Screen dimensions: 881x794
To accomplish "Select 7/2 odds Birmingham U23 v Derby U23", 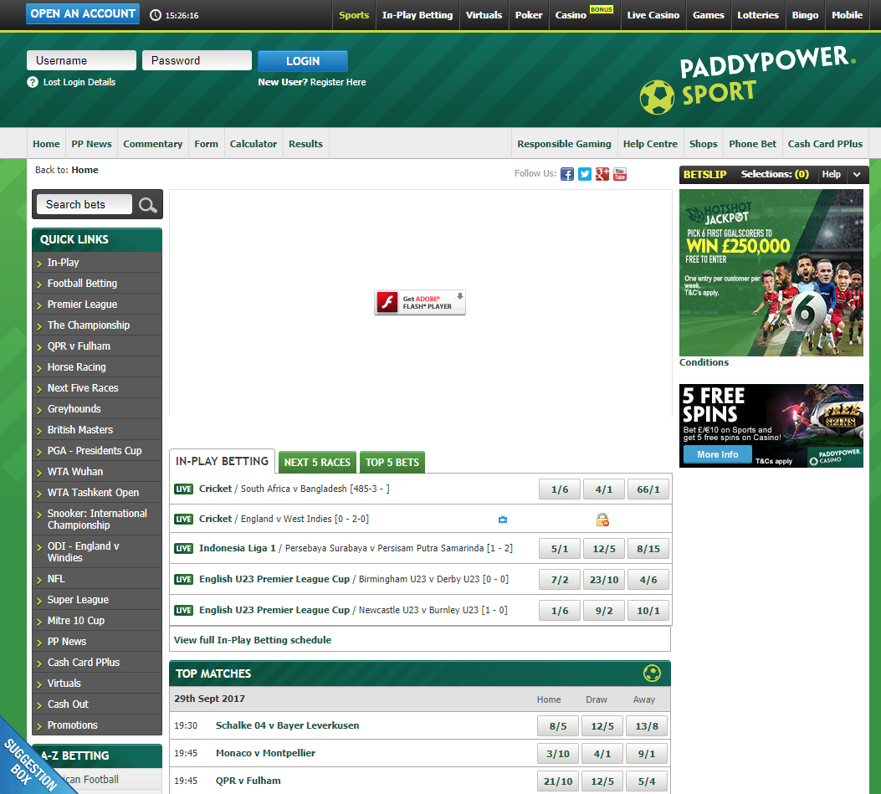I will [560, 580].
